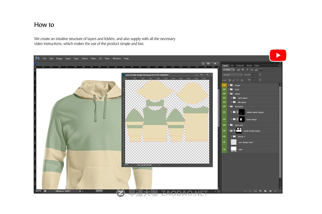The image size is (322, 214).
Task: Delete selected layer with the trash icon
Action: 275,191
